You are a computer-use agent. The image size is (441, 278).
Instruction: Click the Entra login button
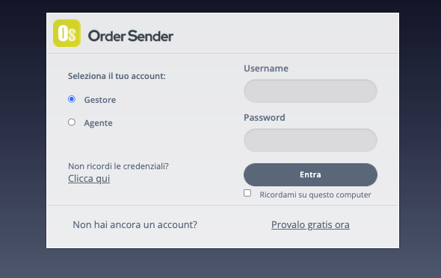pyautogui.click(x=310, y=174)
